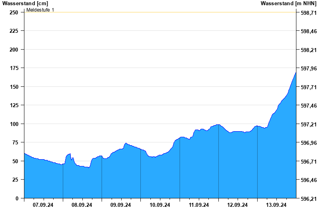Select the 175 tick on left axis

(14, 68)
